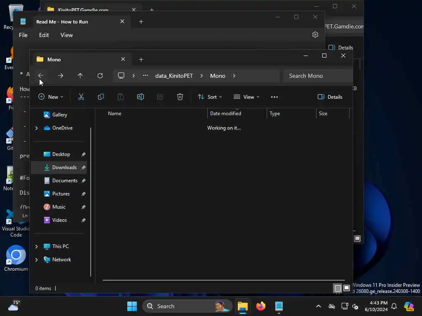The height and width of the screenshot is (316, 422).
Task: Open Notepad settings gear icon
Action: 315,35
